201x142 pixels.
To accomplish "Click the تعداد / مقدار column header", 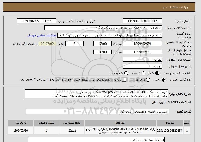I will click(46, 123).
